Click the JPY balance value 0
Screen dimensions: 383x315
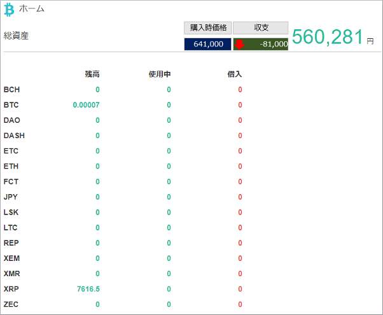pos(97,197)
